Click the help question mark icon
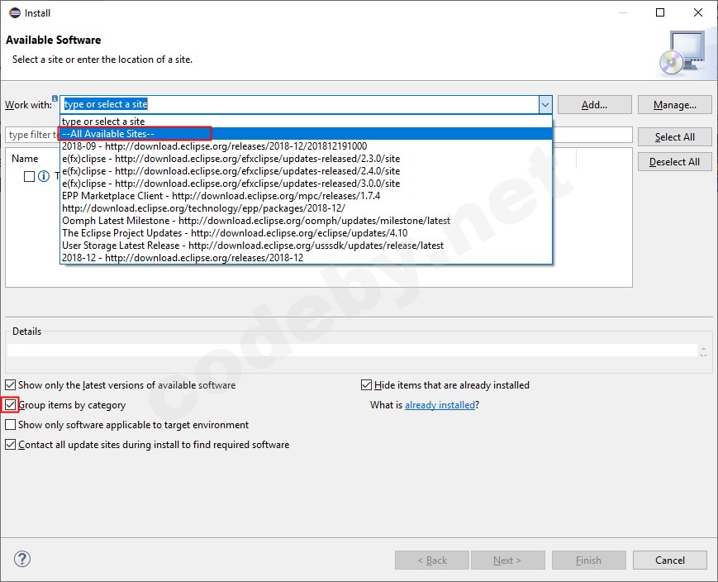 22,559
